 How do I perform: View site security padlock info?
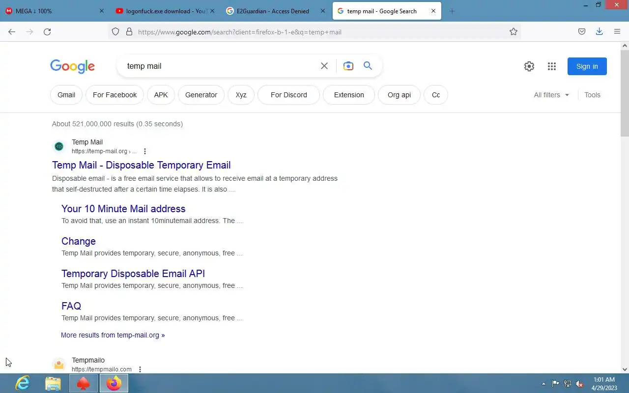point(129,32)
